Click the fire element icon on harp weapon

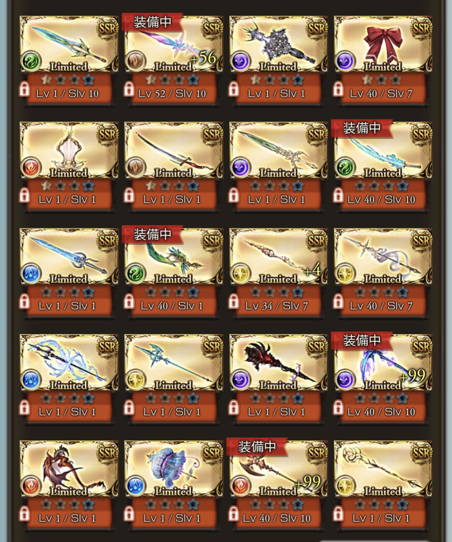click(x=31, y=168)
